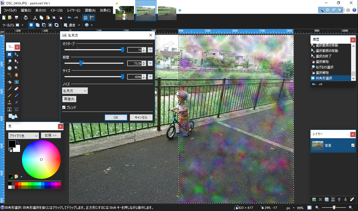Toggle 背景 layer visibility checkbox
This screenshot has width=358, height=211.
coord(353,145)
